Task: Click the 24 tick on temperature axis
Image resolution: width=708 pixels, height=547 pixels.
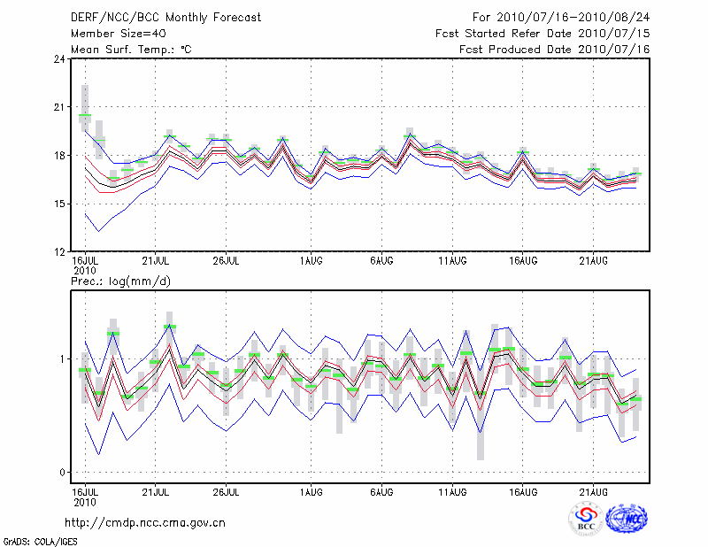Action: 58,59
